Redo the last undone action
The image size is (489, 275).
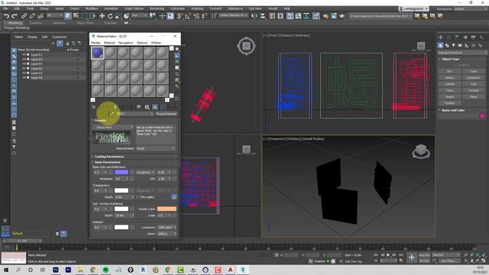coord(15,16)
